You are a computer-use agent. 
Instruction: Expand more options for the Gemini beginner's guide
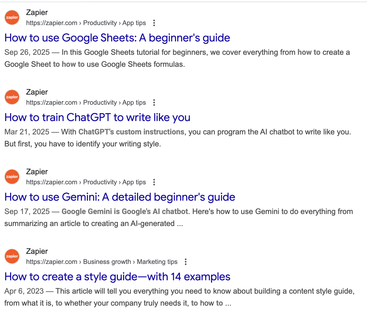154,182
